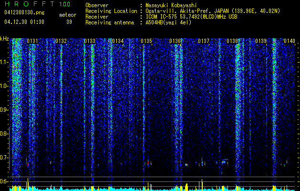Click the HROFFT 1.0.0 title text
The width and height of the screenshot is (300, 191).
tap(37, 4)
